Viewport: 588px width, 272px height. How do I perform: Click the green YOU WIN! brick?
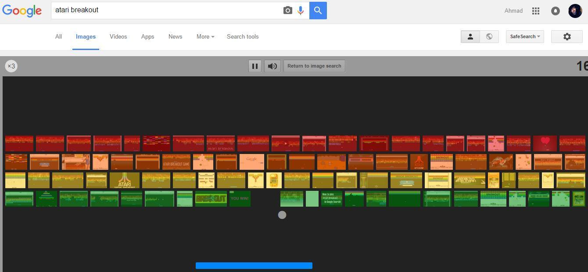240,199
